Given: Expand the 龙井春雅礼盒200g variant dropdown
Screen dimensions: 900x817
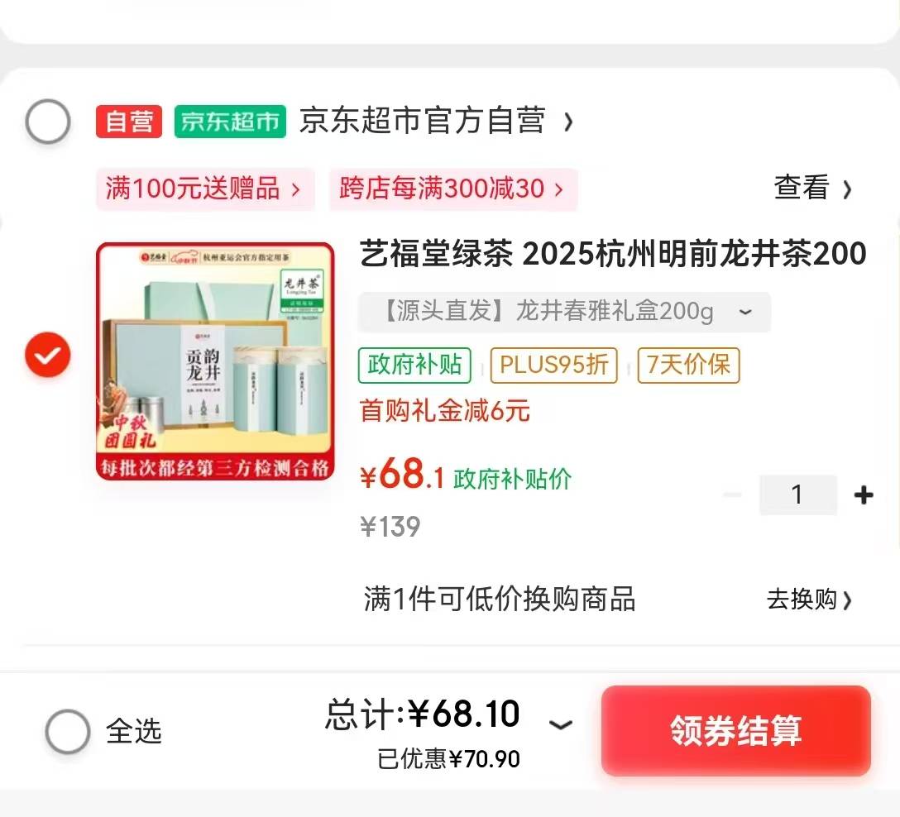Looking at the screenshot, I should pyautogui.click(x=564, y=312).
